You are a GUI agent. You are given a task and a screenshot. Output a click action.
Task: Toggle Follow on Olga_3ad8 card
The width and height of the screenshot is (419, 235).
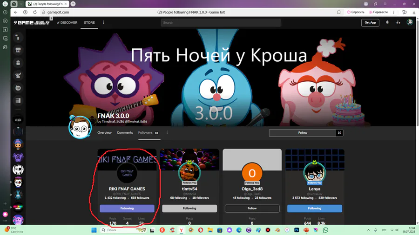pos(252,209)
